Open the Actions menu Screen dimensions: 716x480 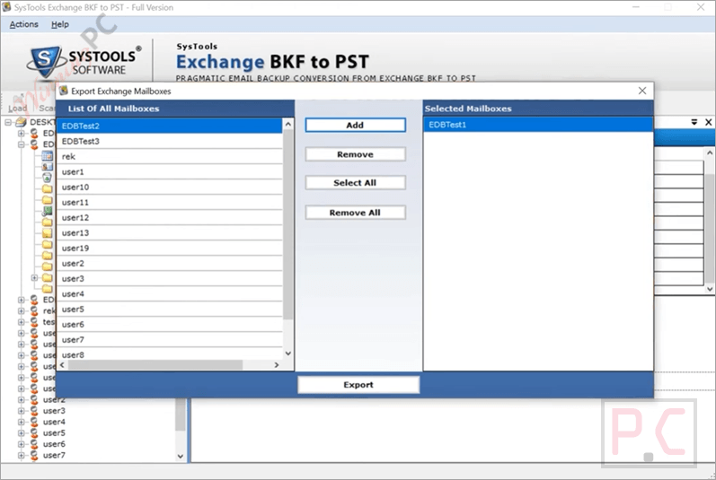[x=23, y=24]
